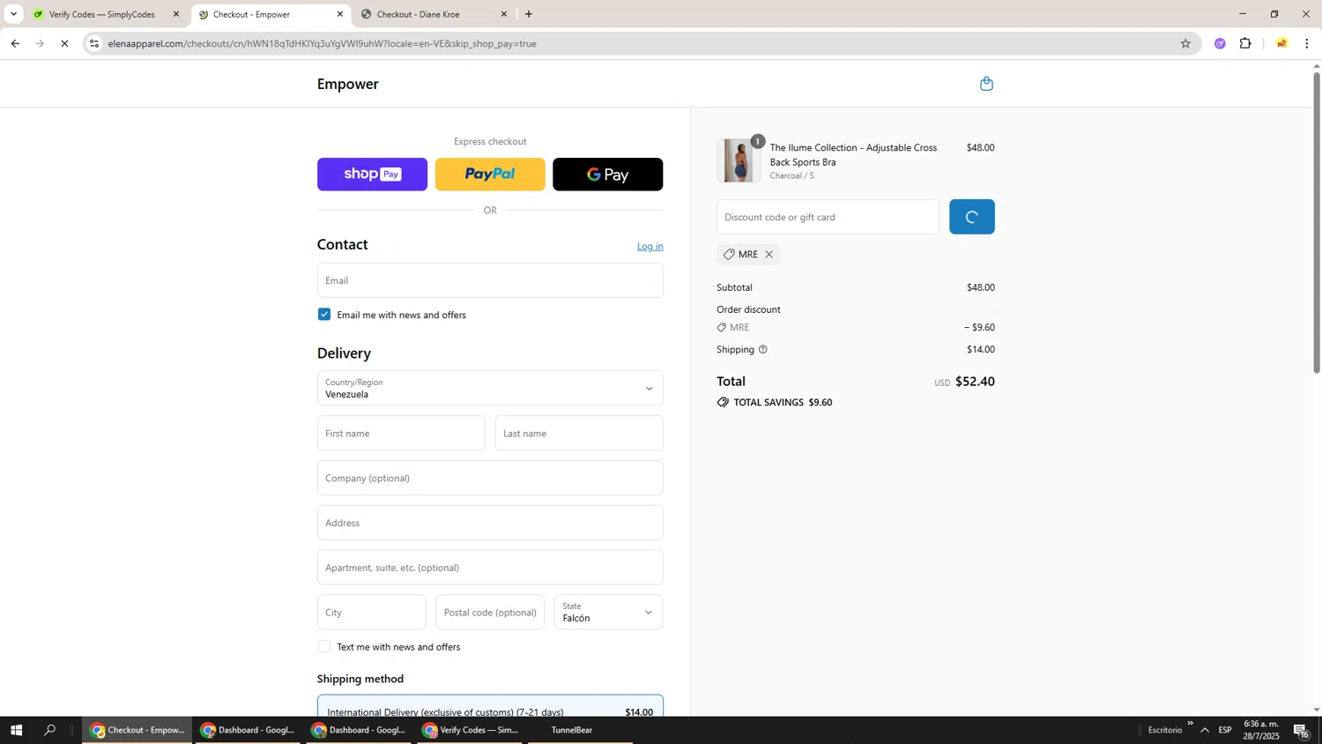Click the Discount code or gift card field
1322x744 pixels.
click(828, 217)
